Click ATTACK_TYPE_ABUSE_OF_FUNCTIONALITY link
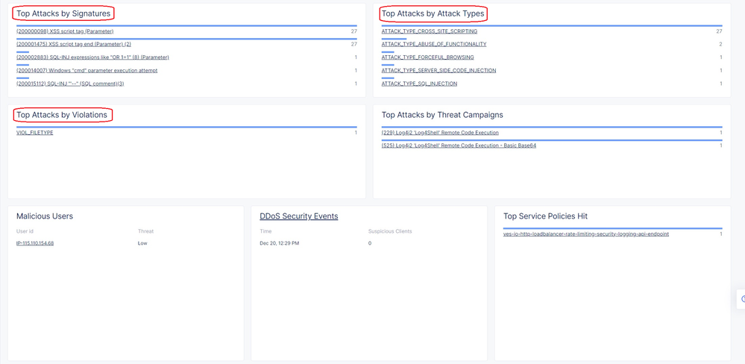 tap(433, 44)
